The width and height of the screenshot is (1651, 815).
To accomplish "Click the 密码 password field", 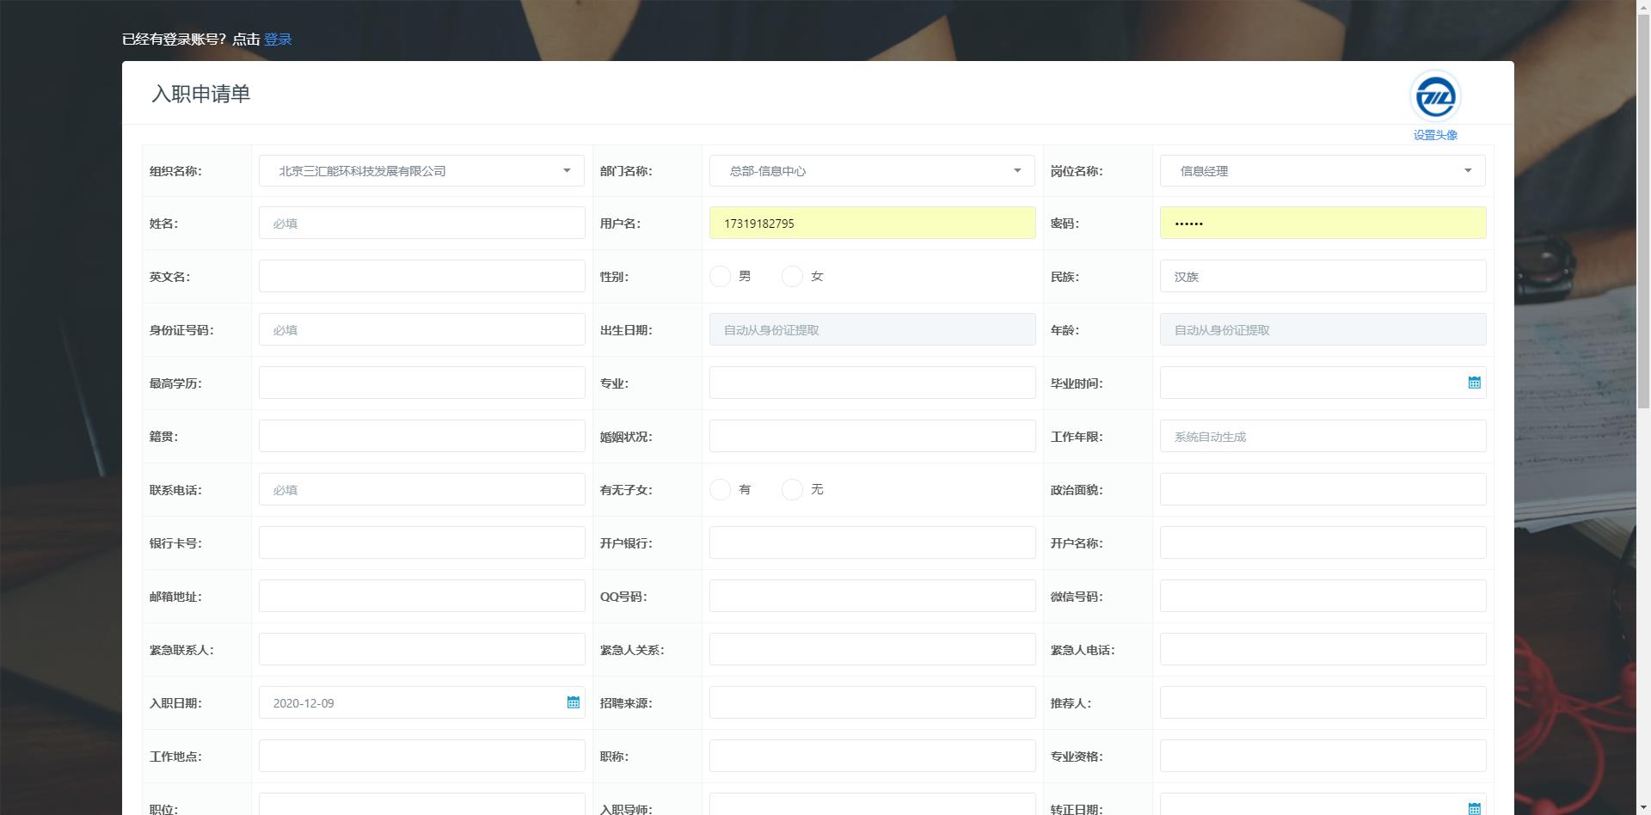I will (1323, 224).
